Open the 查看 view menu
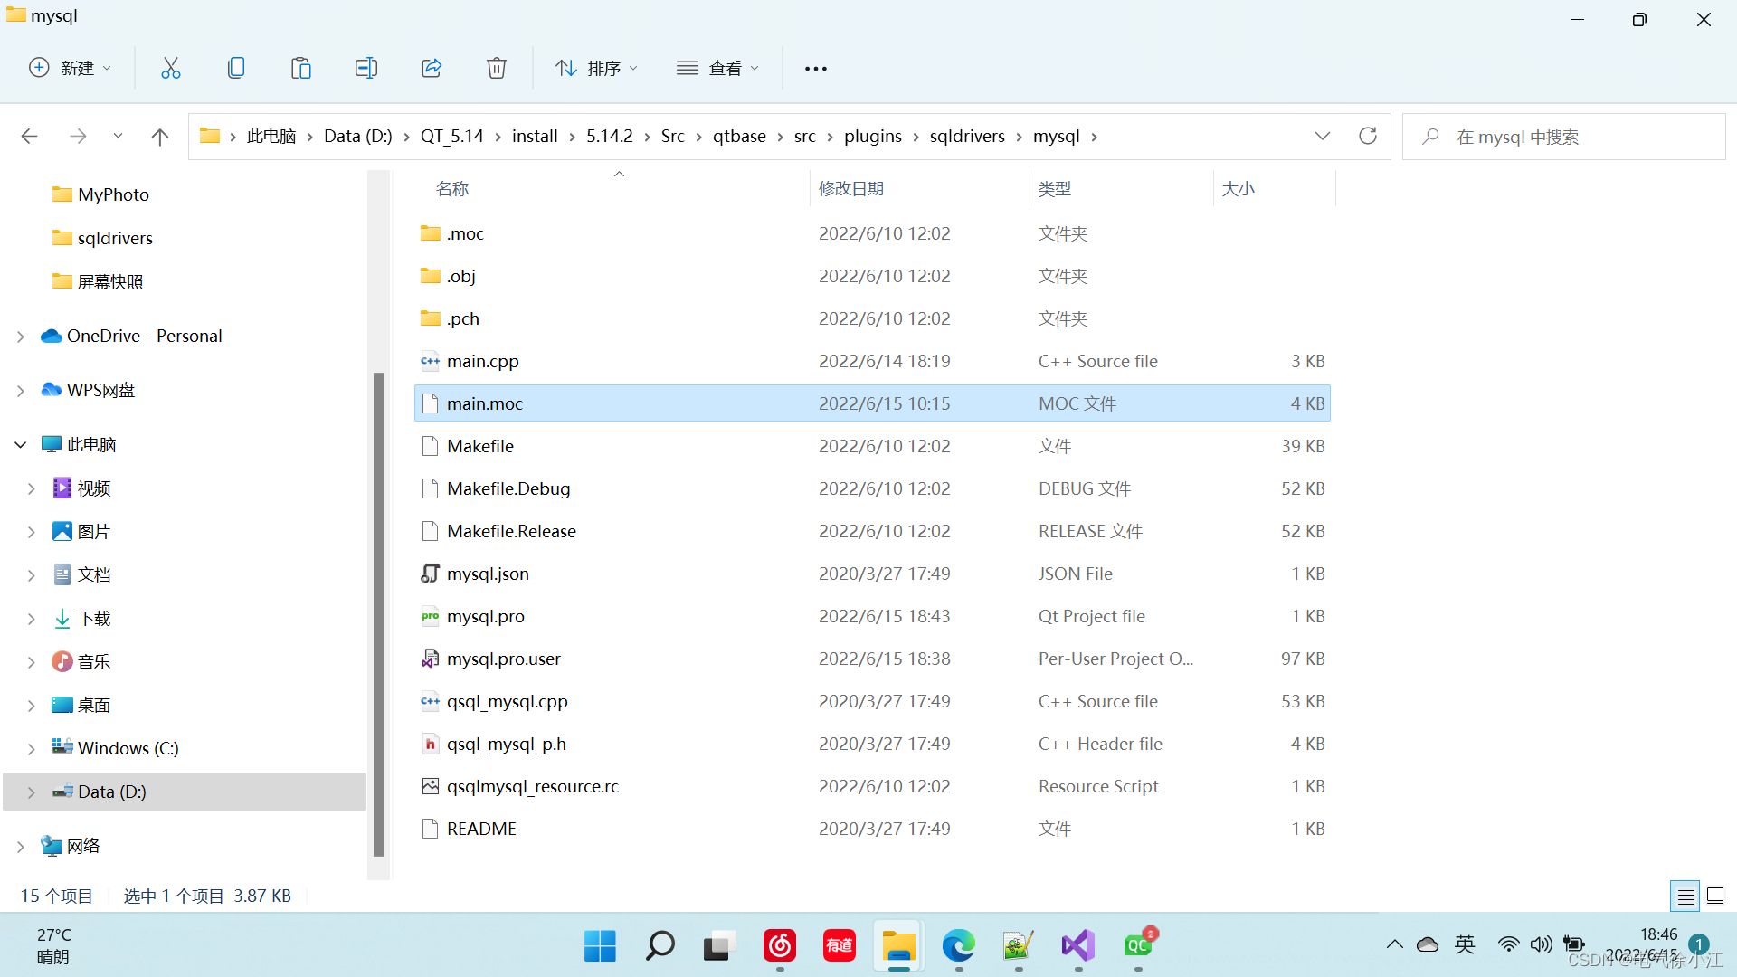The height and width of the screenshot is (977, 1737). coord(717,68)
